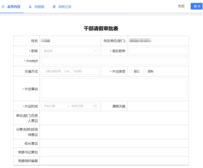Click the 职级 dropdown chevron arrow
This screenshot has width=203, height=168.
96,51
